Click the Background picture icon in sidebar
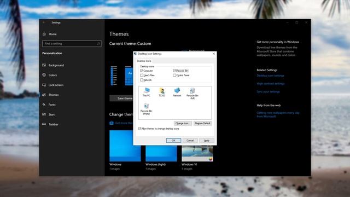The image size is (350, 197). click(44, 65)
